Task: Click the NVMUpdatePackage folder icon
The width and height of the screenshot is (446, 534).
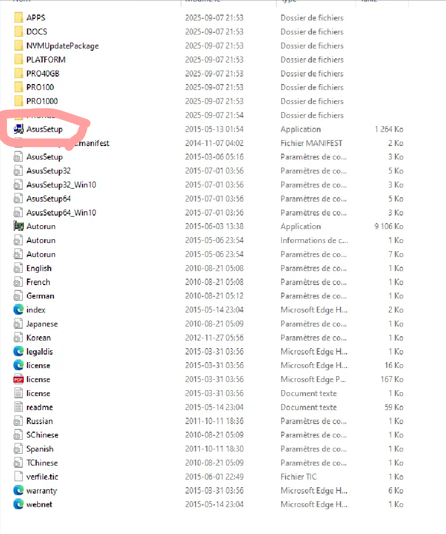Action: (19, 46)
